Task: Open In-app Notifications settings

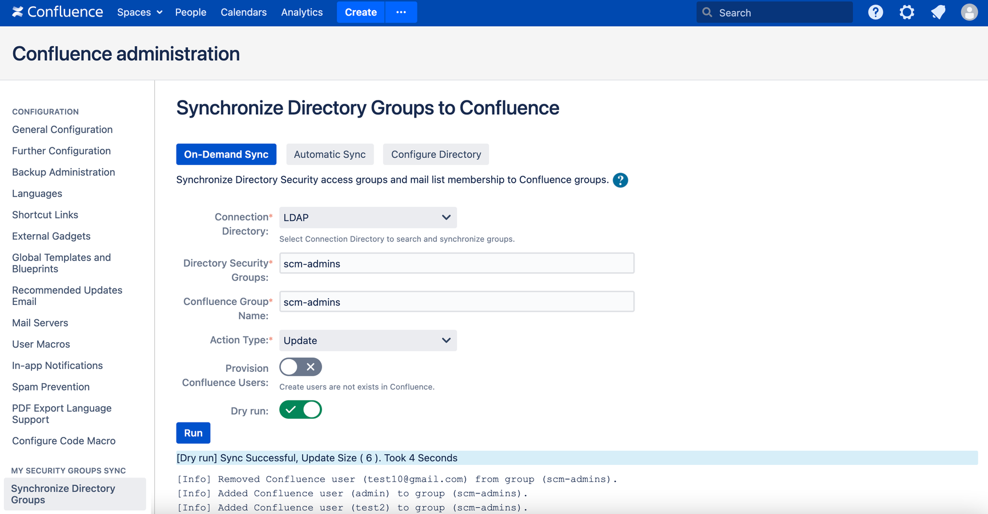Action: click(x=57, y=366)
